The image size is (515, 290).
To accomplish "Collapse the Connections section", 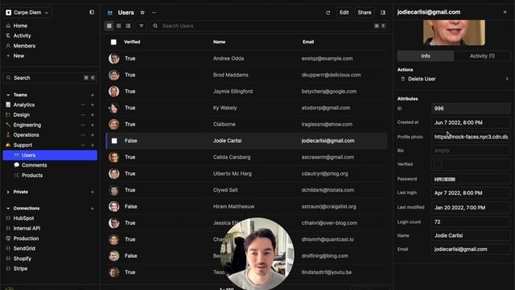I will (x=8, y=209).
